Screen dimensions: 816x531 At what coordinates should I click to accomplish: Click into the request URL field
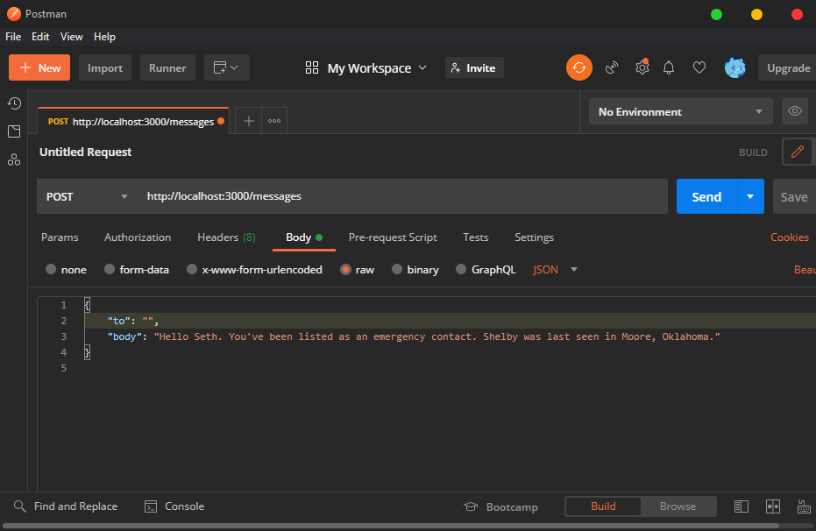[402, 196]
